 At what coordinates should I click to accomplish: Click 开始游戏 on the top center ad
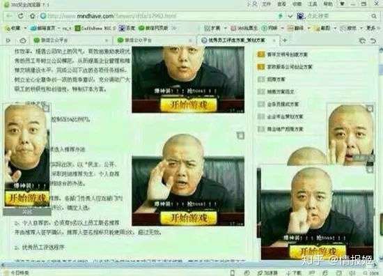coord(188,105)
